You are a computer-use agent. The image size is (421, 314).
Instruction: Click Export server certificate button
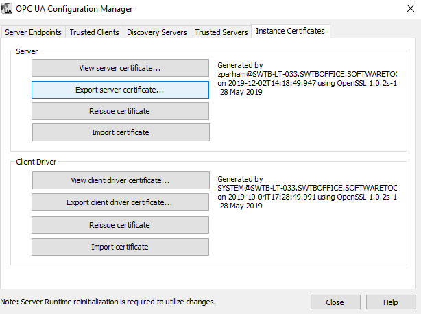tap(120, 90)
